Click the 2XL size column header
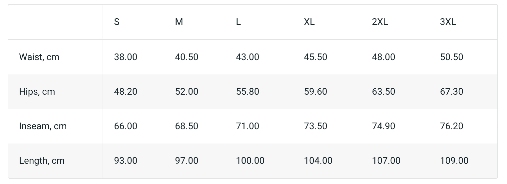 tap(380, 22)
